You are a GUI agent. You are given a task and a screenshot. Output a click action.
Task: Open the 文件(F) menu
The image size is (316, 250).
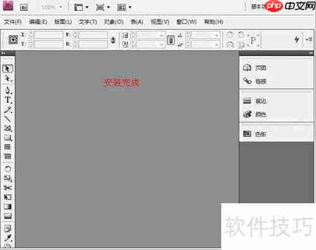[13, 21]
